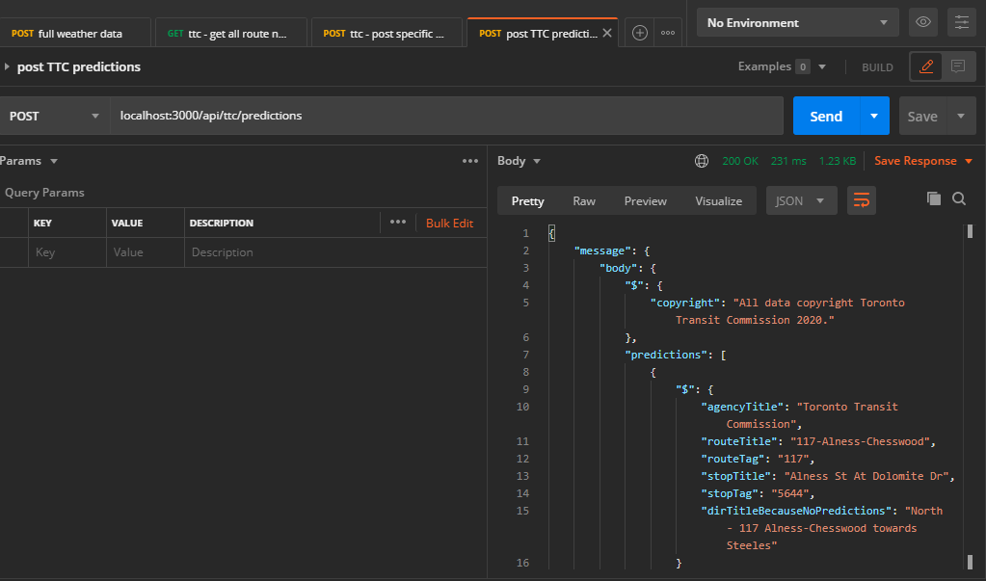Screen dimensions: 986x581
Task: Search in response body magnifier icon
Action: 959,198
